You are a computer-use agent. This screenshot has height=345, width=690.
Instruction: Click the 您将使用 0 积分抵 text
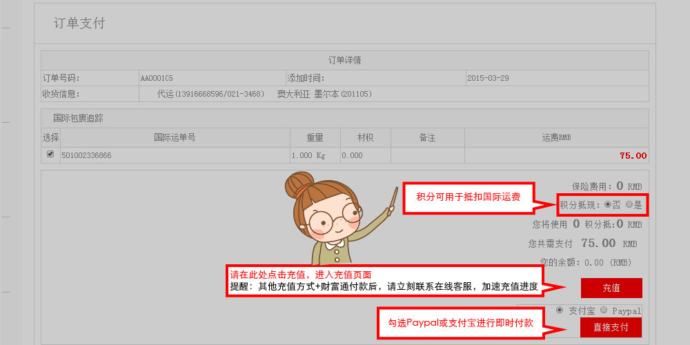[587, 224]
